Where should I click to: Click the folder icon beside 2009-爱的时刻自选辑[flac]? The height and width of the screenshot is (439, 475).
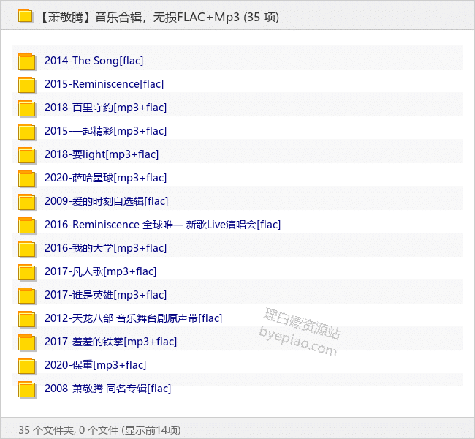point(27,203)
